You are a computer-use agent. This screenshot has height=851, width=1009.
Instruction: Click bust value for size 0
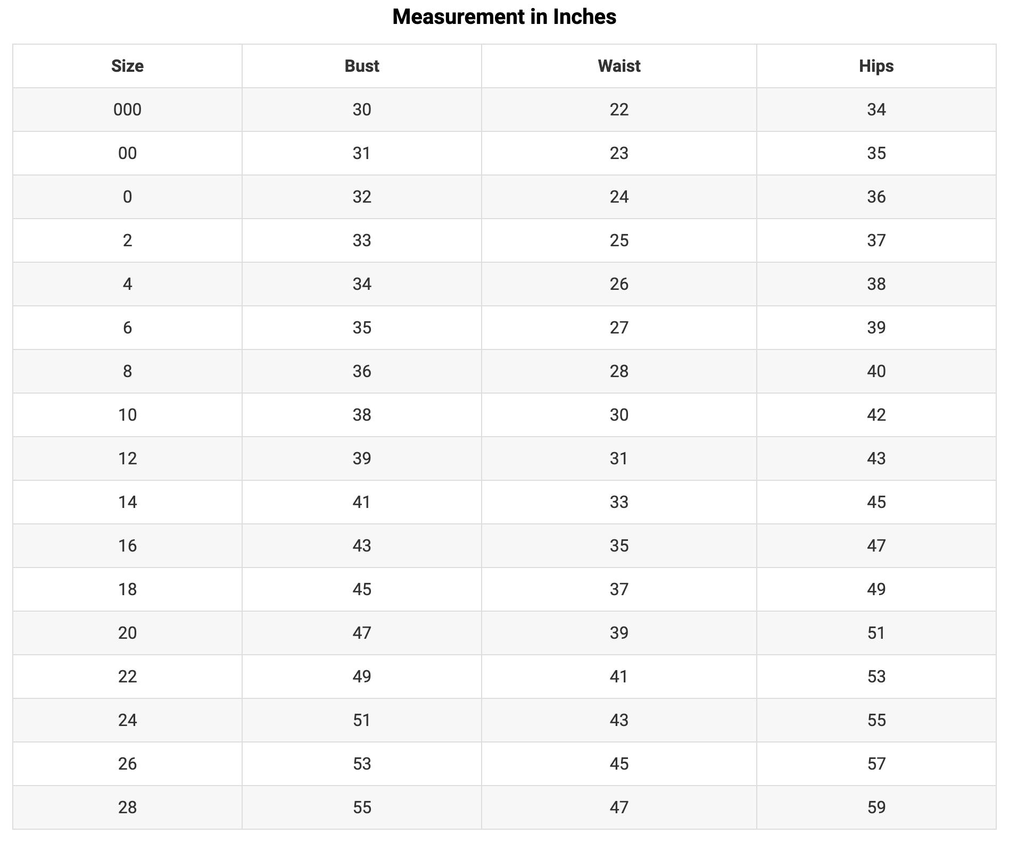[361, 197]
